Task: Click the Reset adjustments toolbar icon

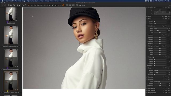Action: [x=14, y=5]
